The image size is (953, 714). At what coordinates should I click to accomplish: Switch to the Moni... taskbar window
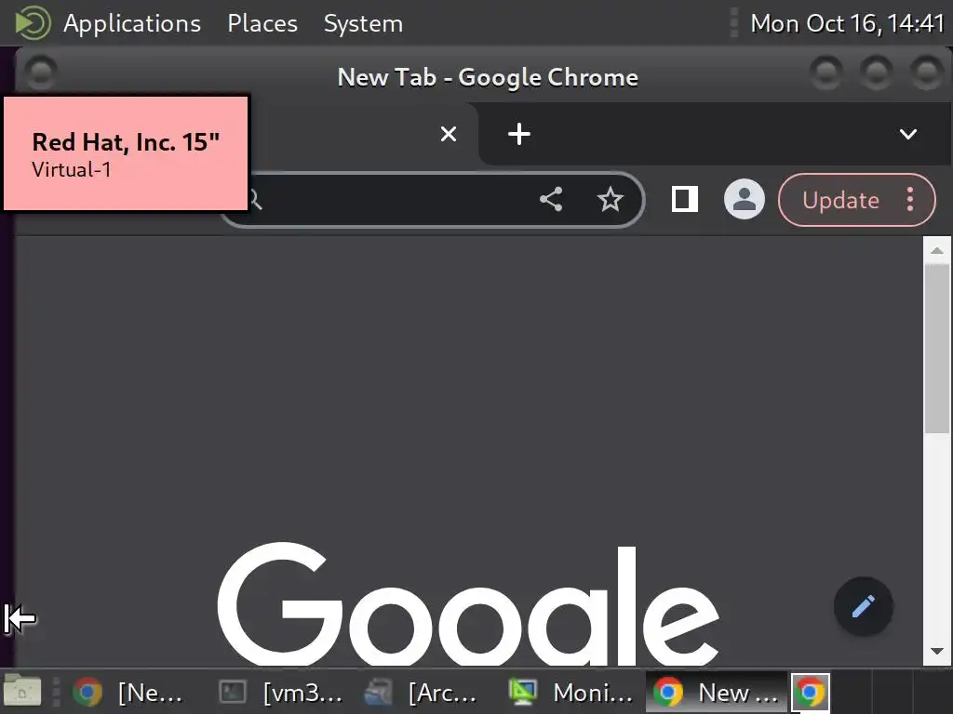[570, 692]
